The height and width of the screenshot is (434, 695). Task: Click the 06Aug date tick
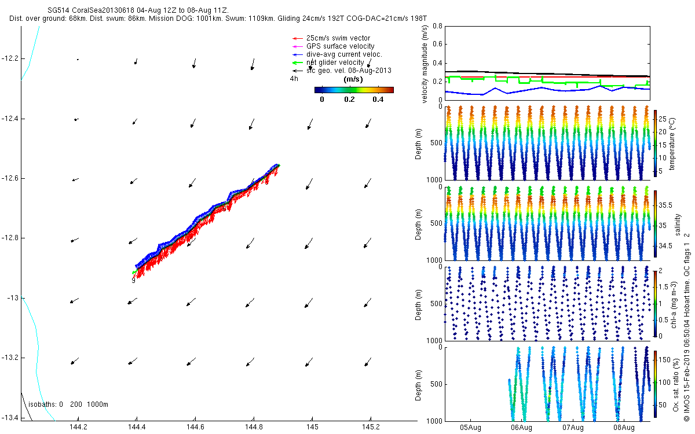pos(521,427)
